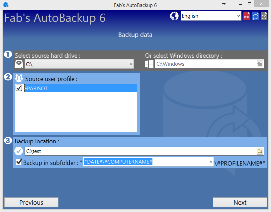Uncheck the FPARISOT user profile checkbox

(x=19, y=88)
